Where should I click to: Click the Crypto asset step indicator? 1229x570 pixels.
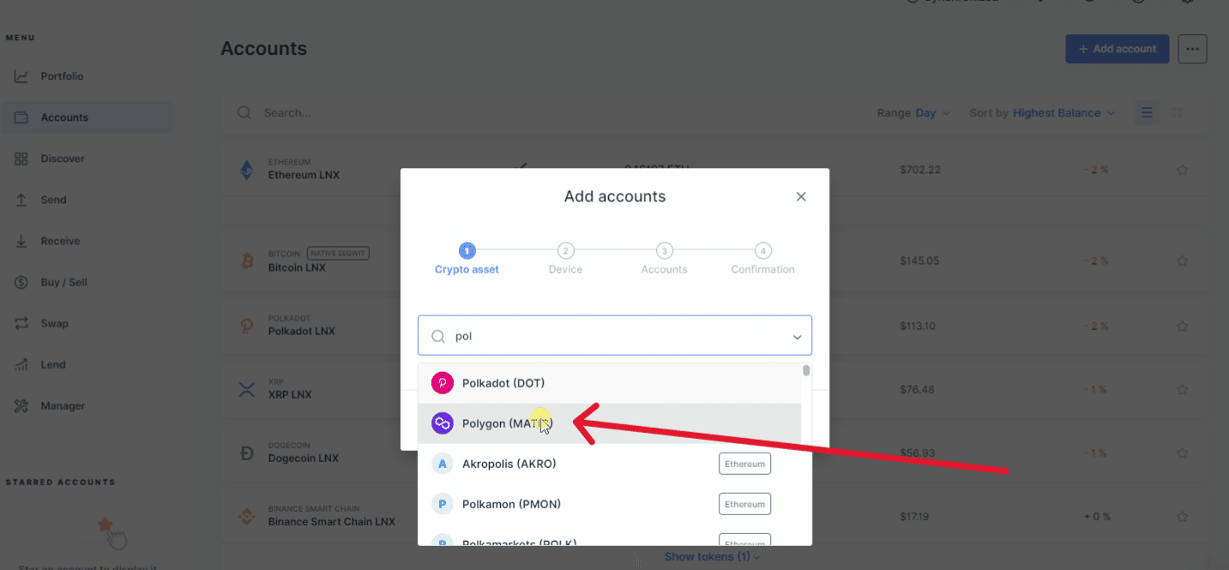click(467, 259)
